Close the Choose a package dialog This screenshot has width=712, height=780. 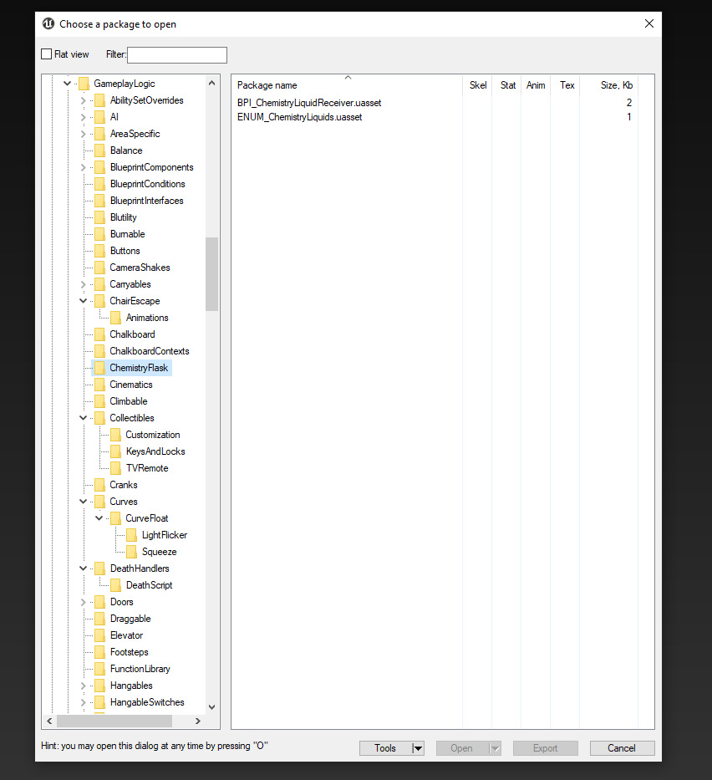[x=648, y=23]
